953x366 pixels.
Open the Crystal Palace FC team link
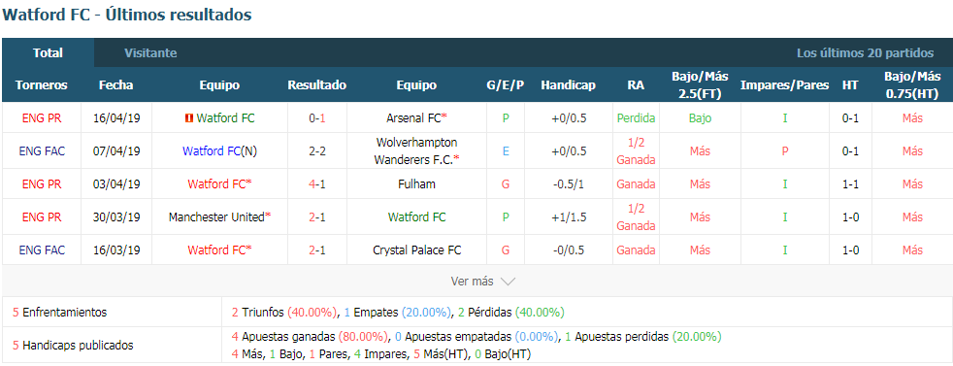pyautogui.click(x=416, y=250)
